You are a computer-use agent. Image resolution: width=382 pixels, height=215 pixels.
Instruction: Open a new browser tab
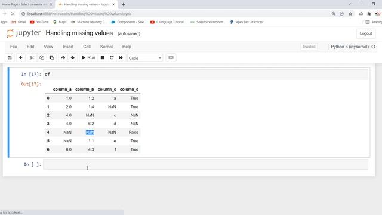pos(124,4)
